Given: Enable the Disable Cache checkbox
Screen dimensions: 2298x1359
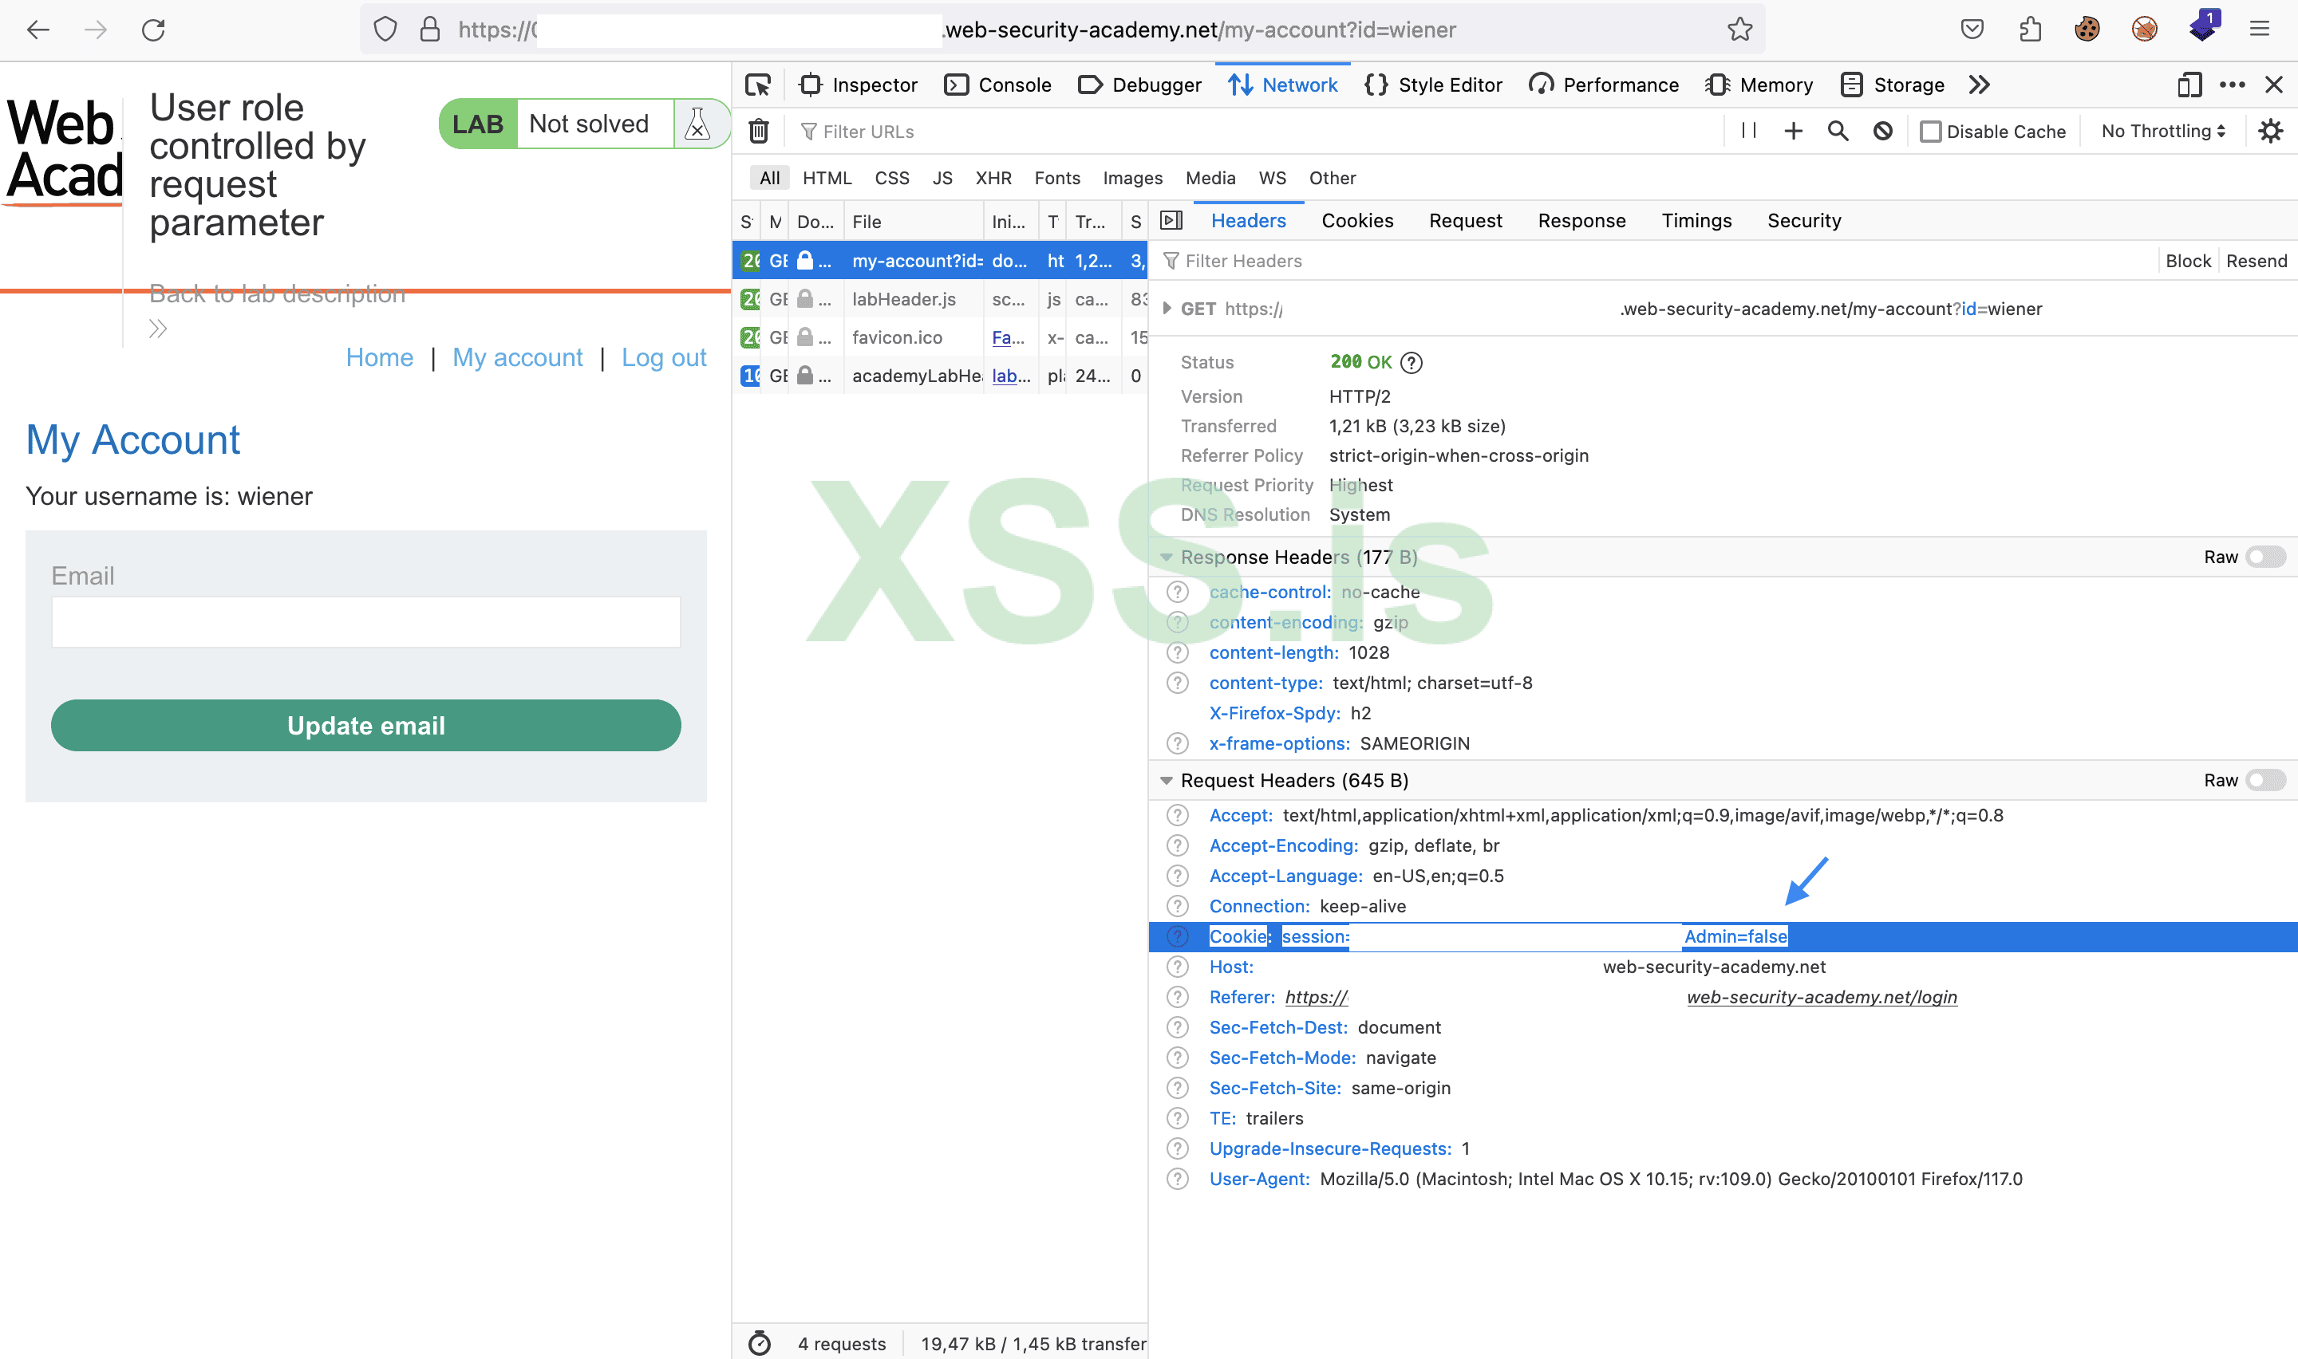Looking at the screenshot, I should click(x=1931, y=131).
